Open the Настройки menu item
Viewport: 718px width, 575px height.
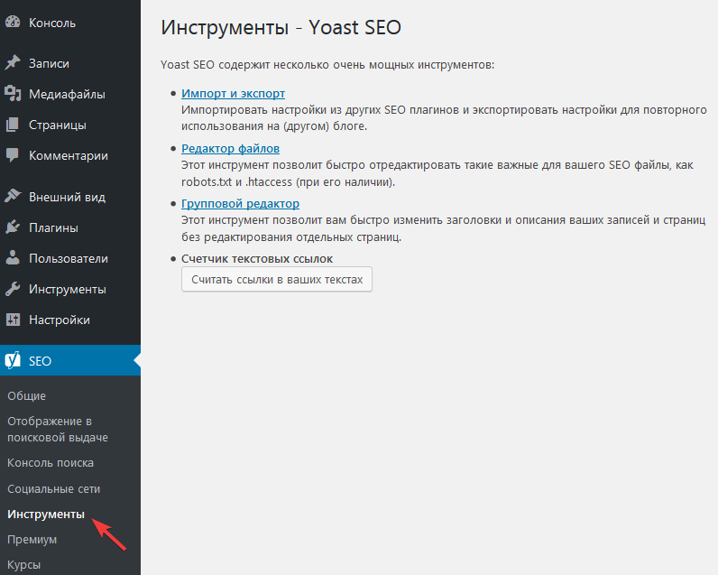click(x=70, y=320)
